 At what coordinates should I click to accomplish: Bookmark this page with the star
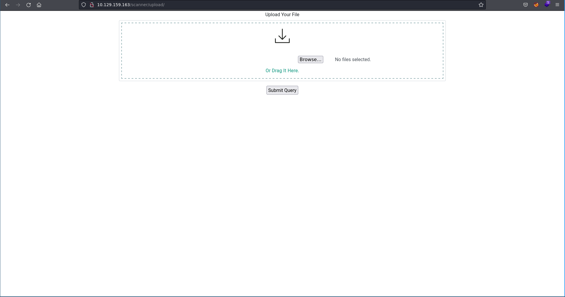481,5
